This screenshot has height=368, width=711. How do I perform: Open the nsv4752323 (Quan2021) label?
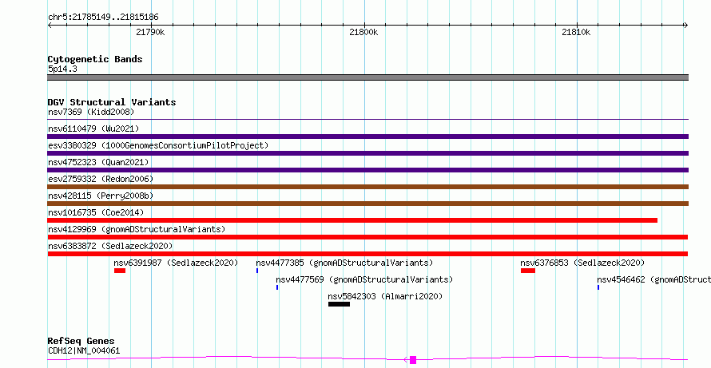click(x=98, y=162)
